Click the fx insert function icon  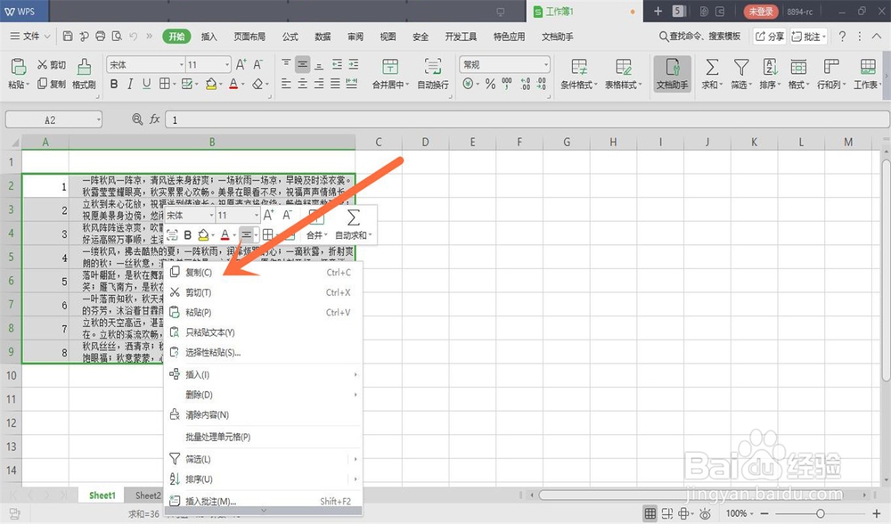154,119
